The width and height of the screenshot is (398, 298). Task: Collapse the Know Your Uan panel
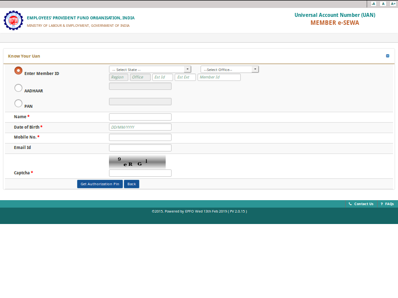coord(387,56)
